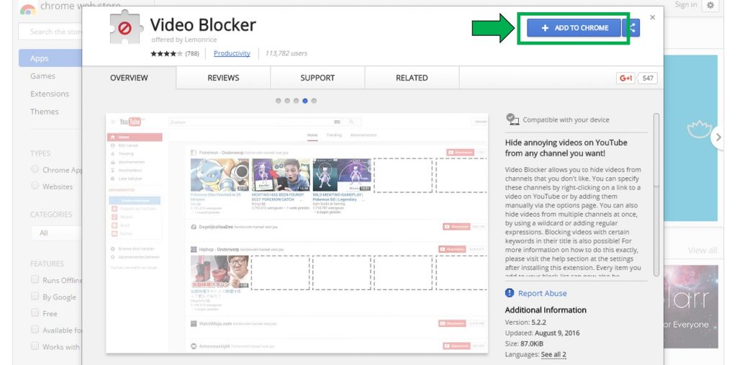The image size is (737, 365).
Task: Switch to the Overview tab
Action: point(129,78)
